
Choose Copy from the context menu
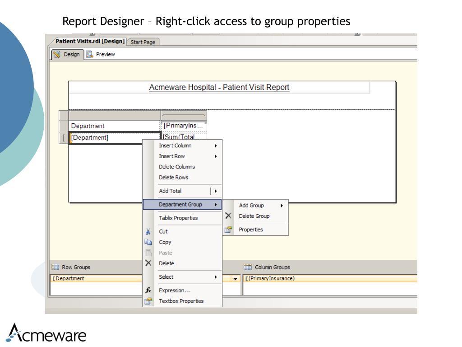(182, 242)
